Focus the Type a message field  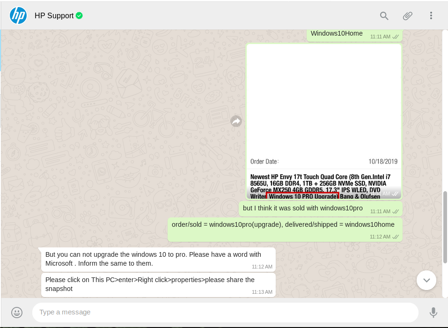tap(225, 312)
